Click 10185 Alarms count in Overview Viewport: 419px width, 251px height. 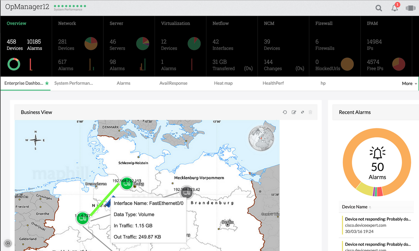tap(34, 45)
